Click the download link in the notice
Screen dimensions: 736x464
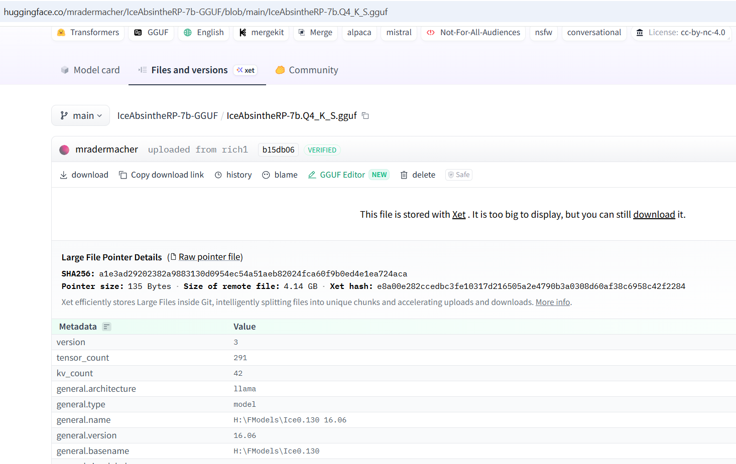tap(654, 215)
